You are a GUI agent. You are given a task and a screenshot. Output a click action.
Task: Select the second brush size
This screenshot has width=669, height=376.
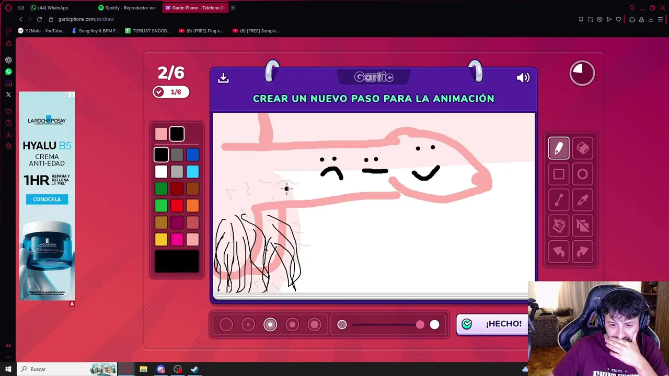[x=248, y=325]
